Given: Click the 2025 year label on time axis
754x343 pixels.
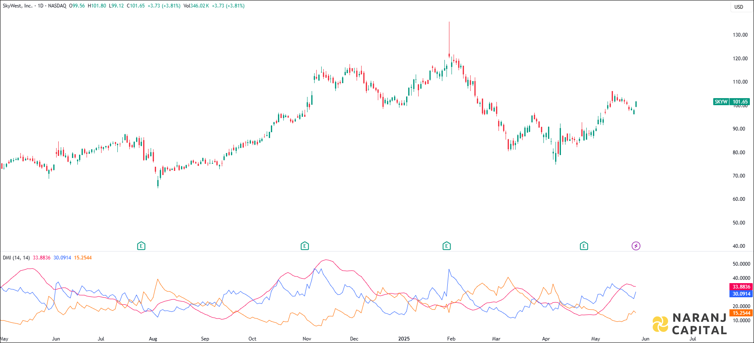Looking at the screenshot, I should 404,339.
